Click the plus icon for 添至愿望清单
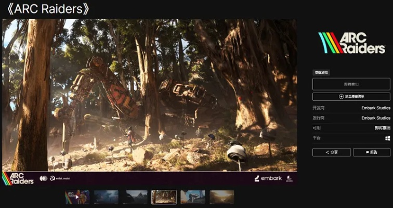393x208 pixels. (x=341, y=97)
